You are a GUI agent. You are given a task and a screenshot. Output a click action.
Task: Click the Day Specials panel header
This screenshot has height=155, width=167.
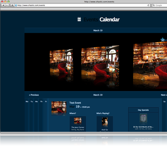(143, 110)
